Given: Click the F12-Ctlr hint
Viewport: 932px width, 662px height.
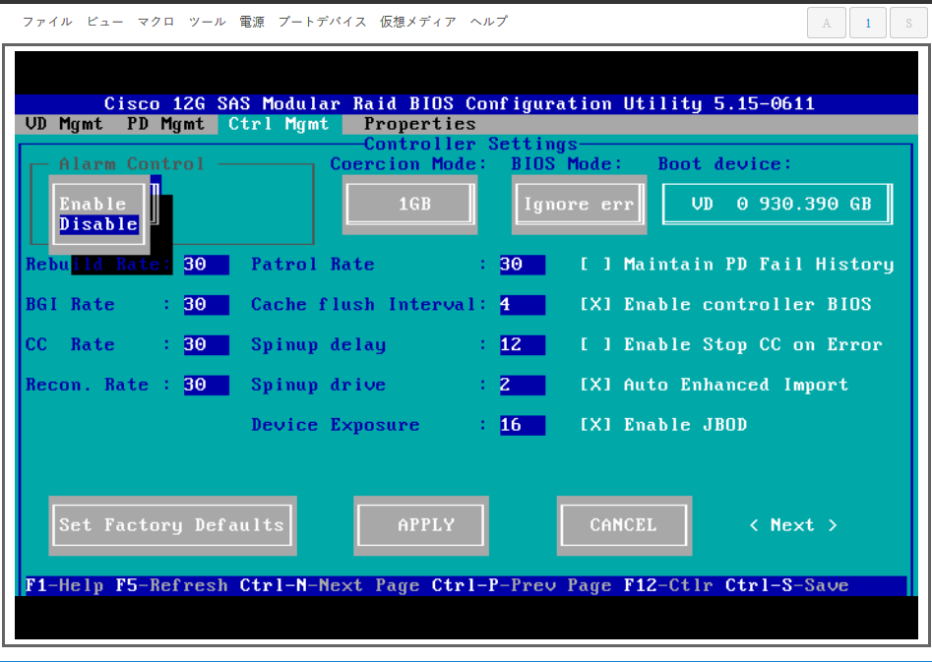Looking at the screenshot, I should 668,586.
